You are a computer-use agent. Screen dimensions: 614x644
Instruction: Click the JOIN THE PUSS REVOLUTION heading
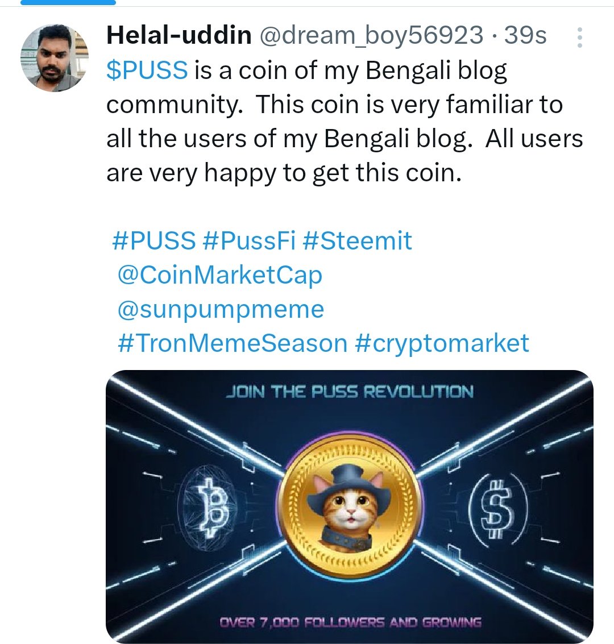point(350,392)
